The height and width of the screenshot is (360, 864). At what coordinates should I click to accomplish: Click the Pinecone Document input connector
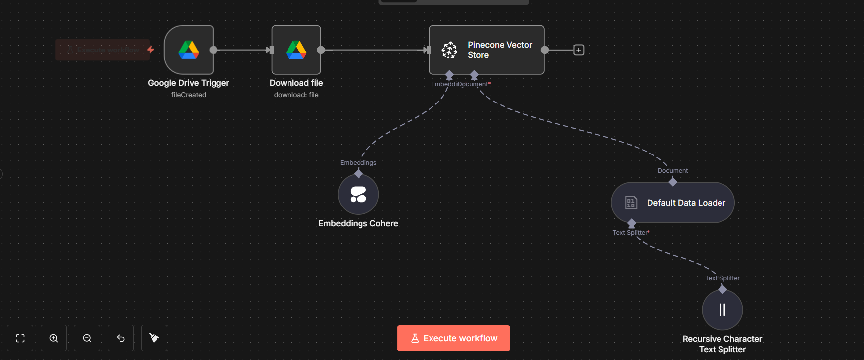(x=474, y=75)
